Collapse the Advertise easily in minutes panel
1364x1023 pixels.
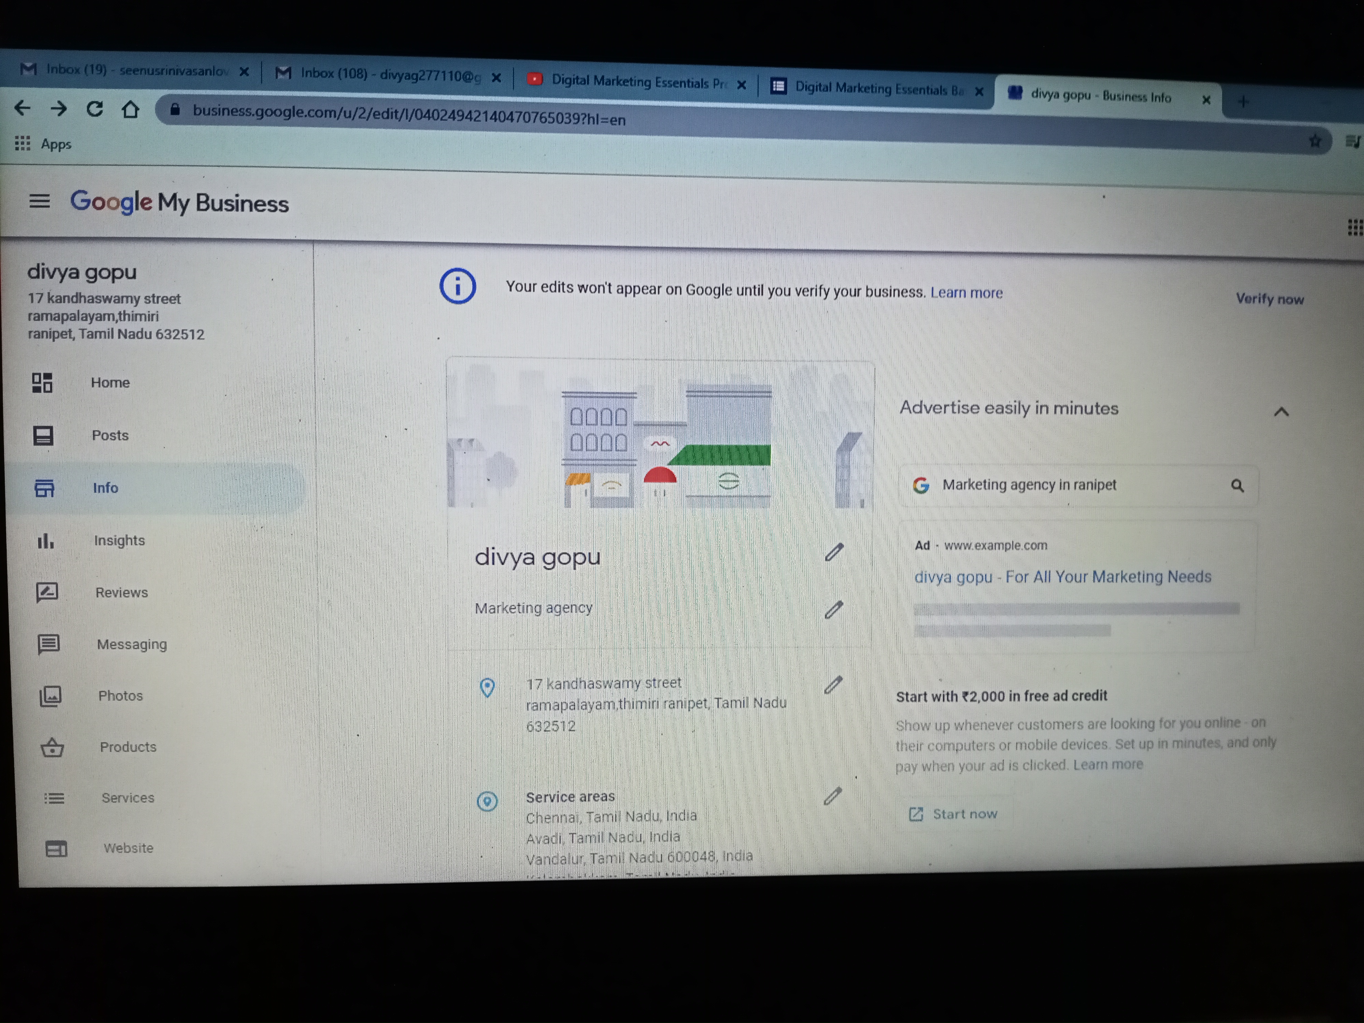[x=1281, y=412]
